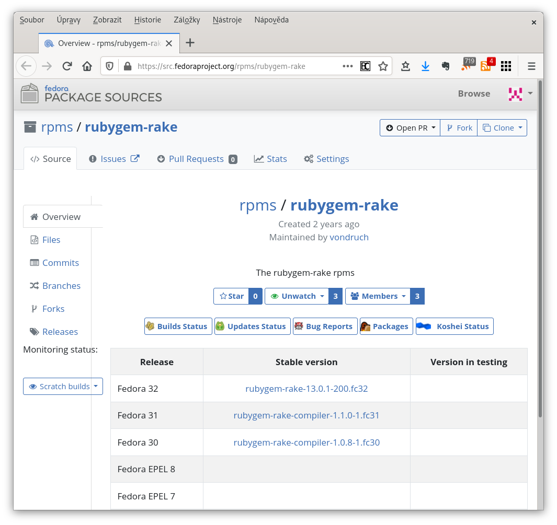Viewport: 557px width, 525px height.
Task: Select Overview in the sidebar
Action: tap(63, 217)
